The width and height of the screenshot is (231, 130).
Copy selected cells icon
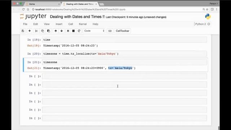[x=43, y=31]
